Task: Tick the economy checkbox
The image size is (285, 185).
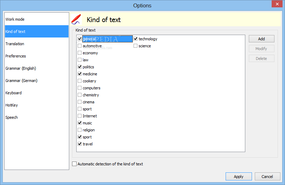Action: click(x=80, y=53)
